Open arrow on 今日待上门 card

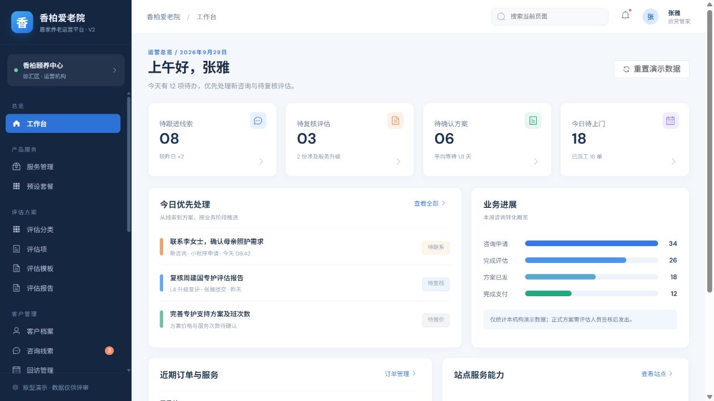coord(673,162)
